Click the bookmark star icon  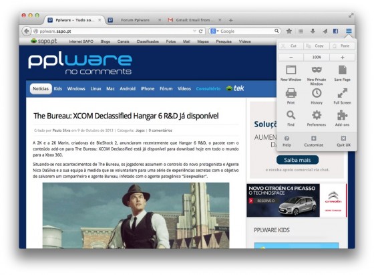point(289,31)
